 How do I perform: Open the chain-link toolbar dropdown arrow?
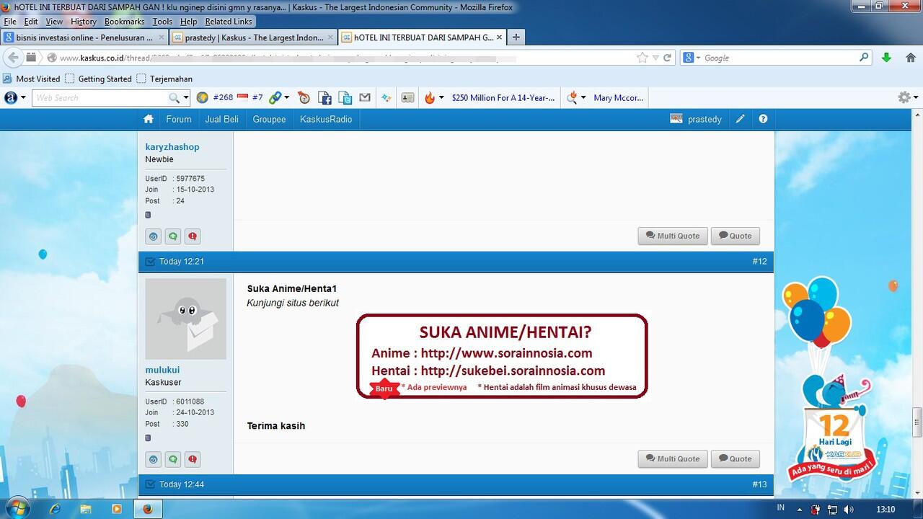click(286, 97)
